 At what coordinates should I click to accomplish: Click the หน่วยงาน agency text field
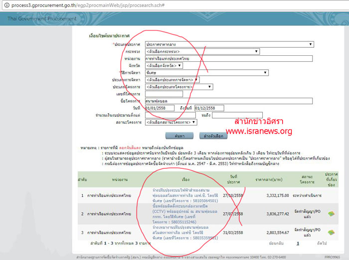(x=228, y=58)
